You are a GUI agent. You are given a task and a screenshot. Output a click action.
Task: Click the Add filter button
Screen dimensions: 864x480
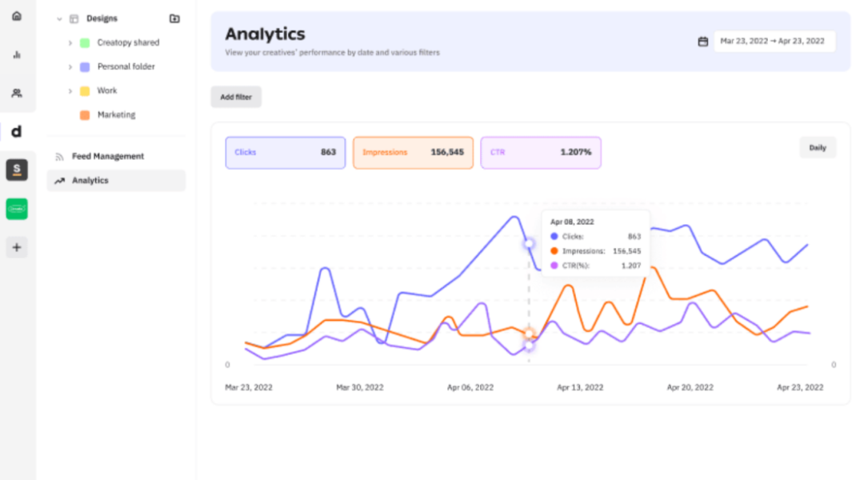pos(236,97)
